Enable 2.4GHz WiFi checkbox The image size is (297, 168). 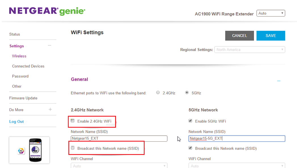73,121
